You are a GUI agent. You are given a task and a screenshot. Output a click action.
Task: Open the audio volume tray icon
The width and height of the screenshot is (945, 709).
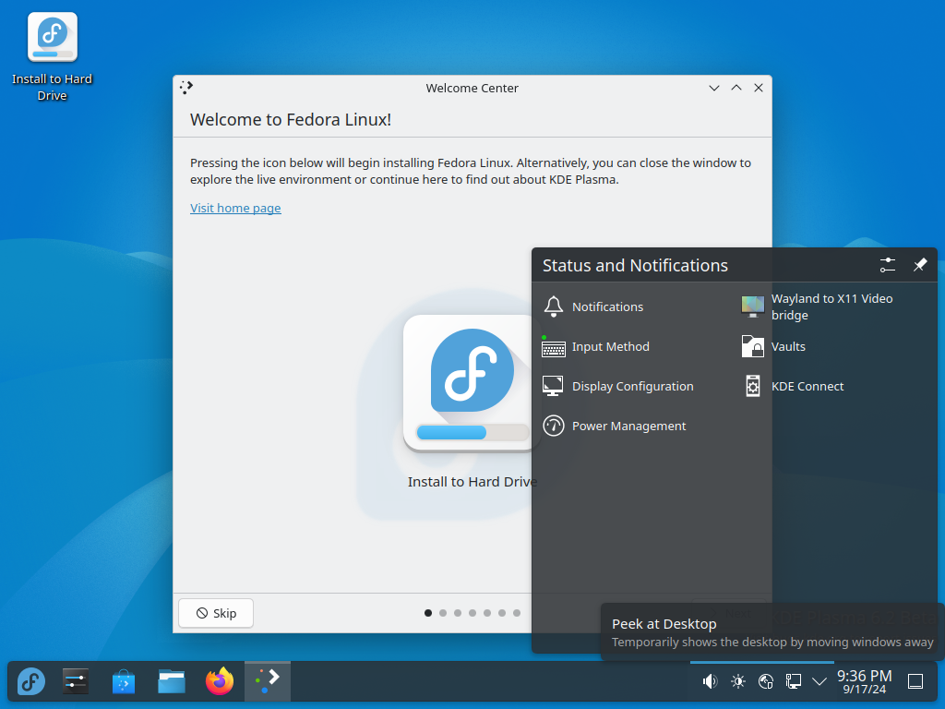[x=710, y=682]
